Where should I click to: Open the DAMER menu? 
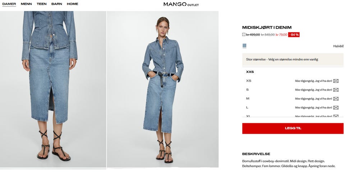[x=9, y=4]
